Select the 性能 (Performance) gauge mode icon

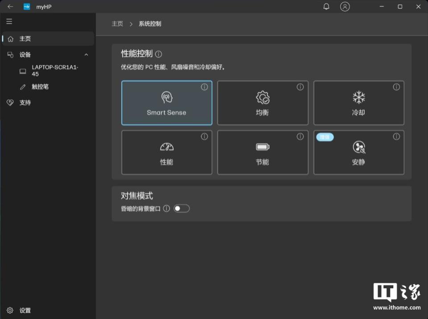166,145
